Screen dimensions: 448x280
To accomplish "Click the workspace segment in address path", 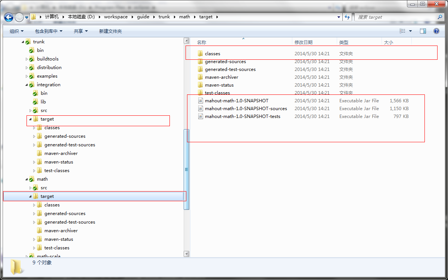I will click(116, 17).
